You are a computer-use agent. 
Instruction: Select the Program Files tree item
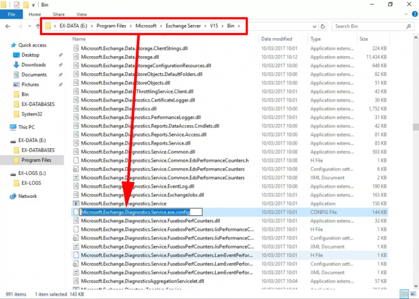(x=36, y=160)
